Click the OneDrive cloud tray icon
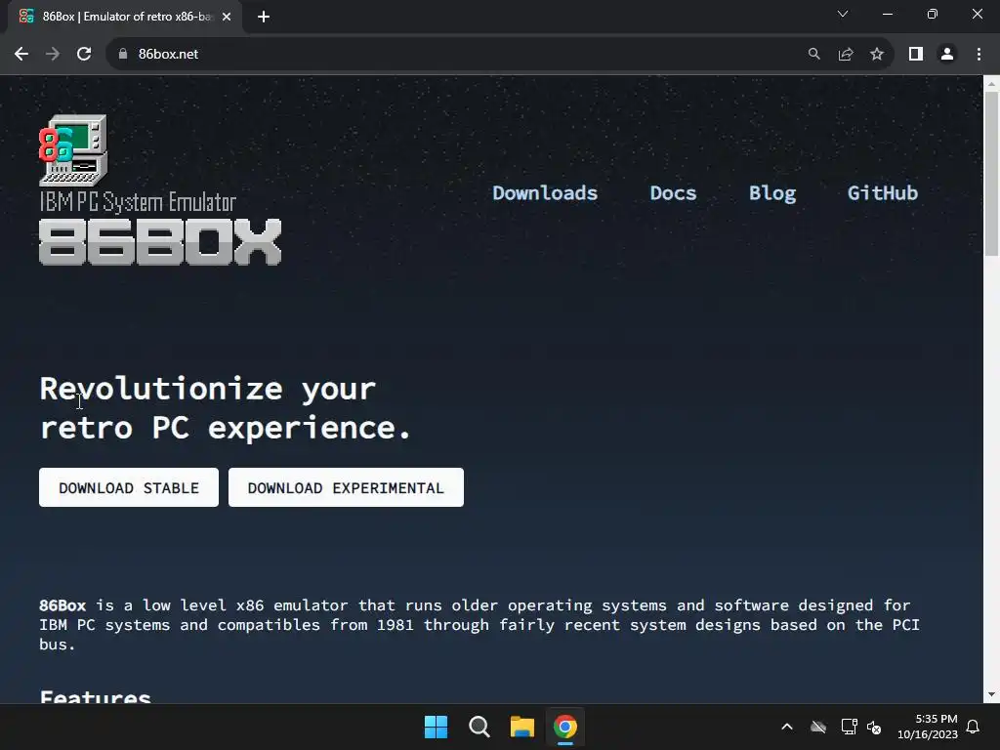 (818, 727)
